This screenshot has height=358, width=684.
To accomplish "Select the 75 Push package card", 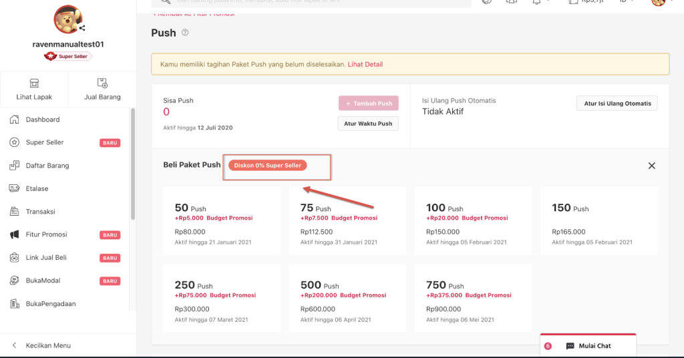I will tap(347, 220).
